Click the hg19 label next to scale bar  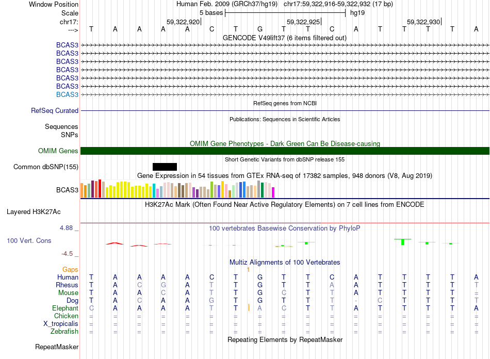357,13
